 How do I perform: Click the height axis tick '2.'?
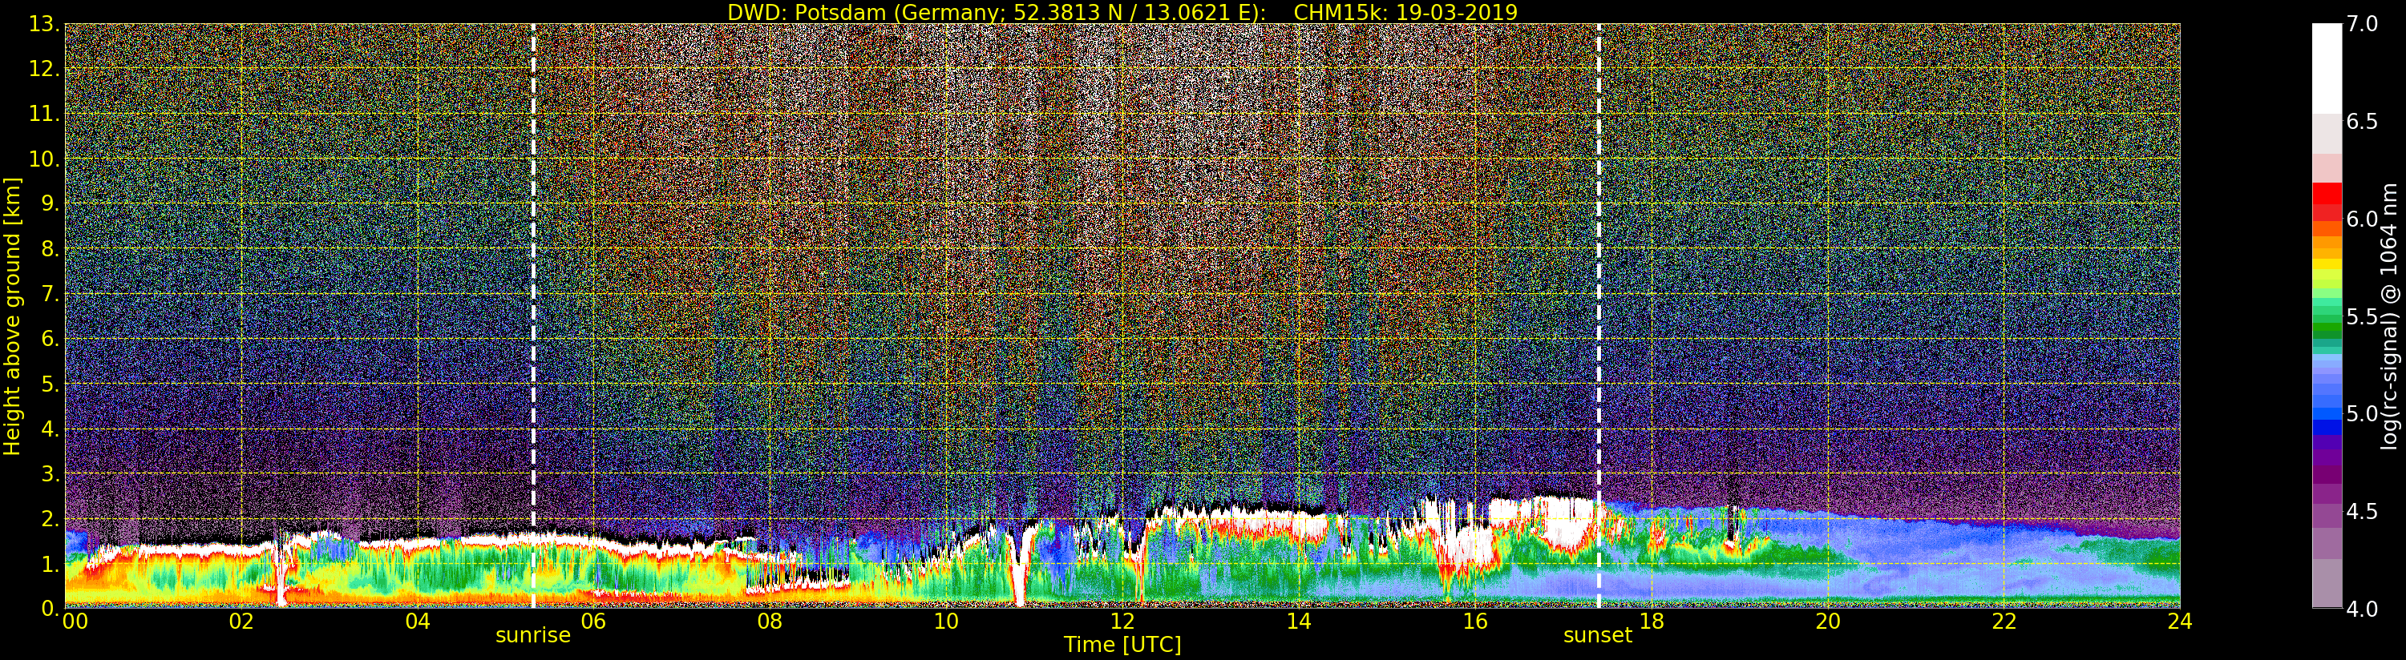pos(51,518)
